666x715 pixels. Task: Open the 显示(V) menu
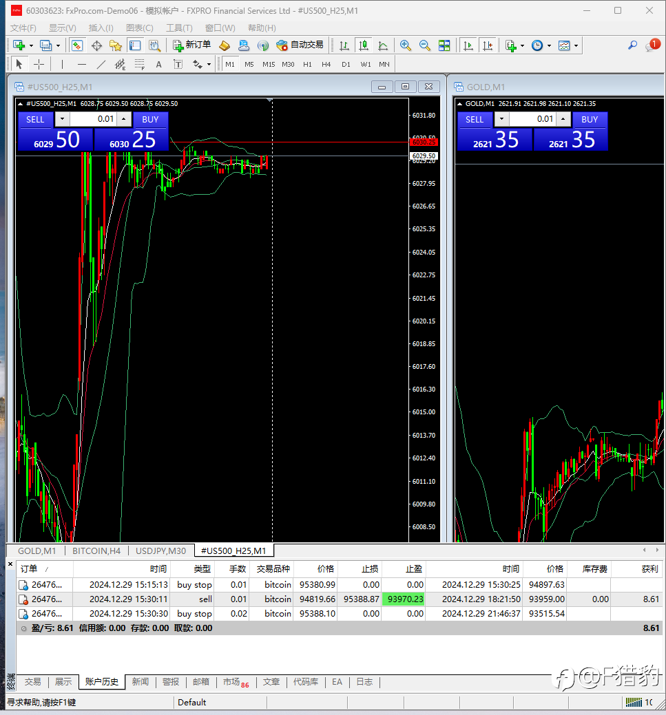[63, 28]
